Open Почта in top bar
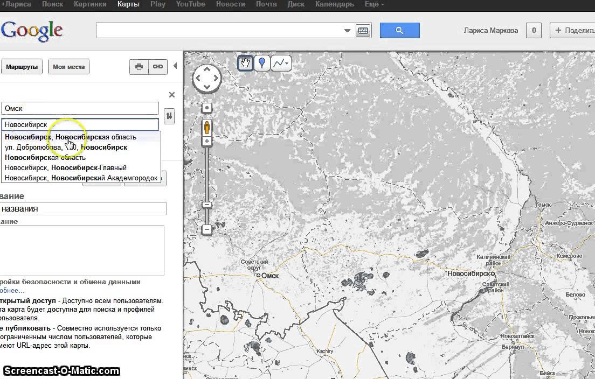The height and width of the screenshot is (379, 595). coord(266,4)
